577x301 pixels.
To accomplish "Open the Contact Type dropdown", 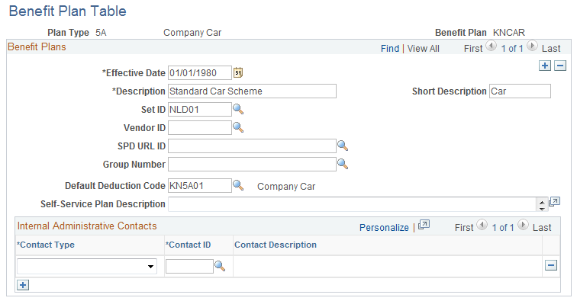I will pyautogui.click(x=87, y=267).
